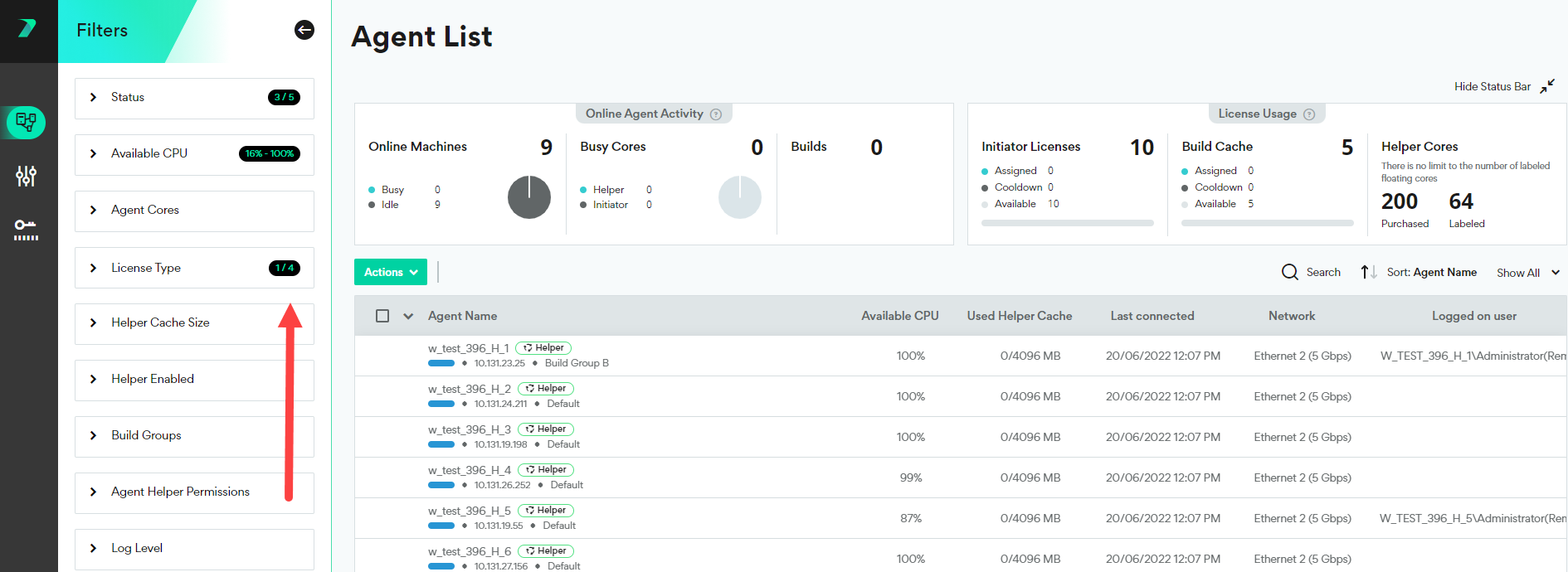The image size is (1568, 572).
Task: Expand the Status filter
Action: [x=94, y=98]
